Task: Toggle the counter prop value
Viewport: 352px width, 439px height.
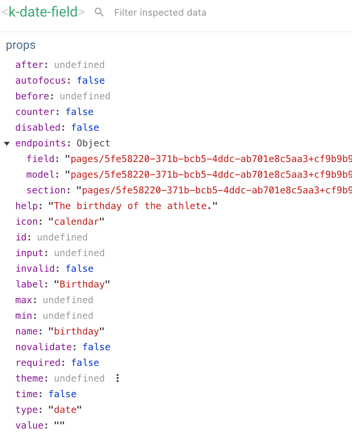Action: point(79,111)
